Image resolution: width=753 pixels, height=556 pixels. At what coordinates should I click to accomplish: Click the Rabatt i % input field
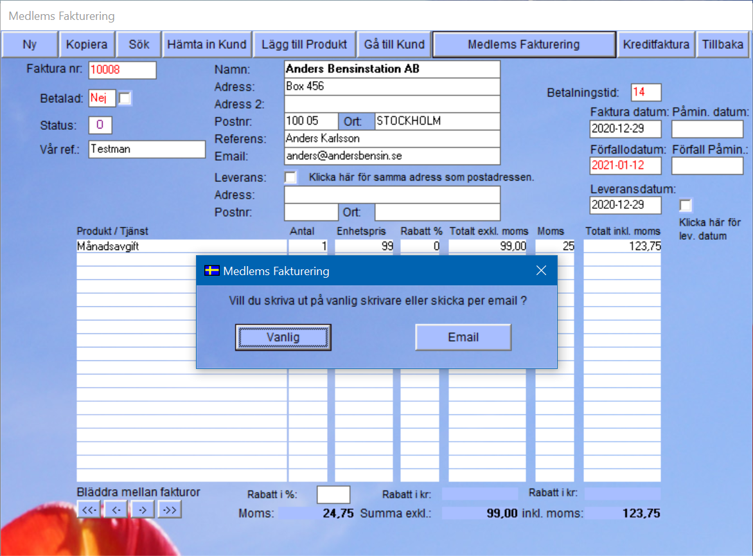click(333, 494)
